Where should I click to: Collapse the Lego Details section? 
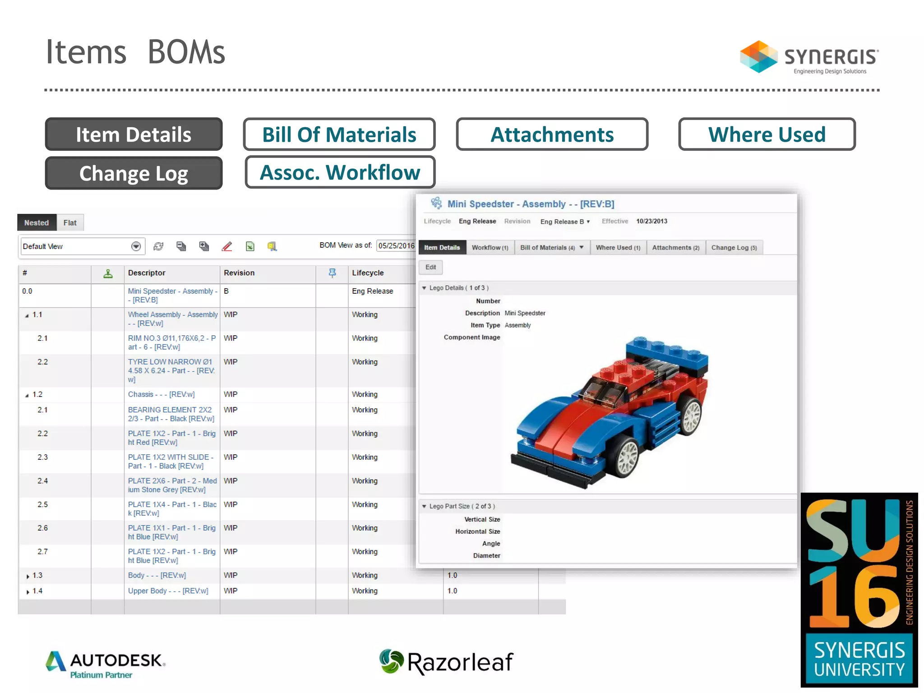click(424, 288)
